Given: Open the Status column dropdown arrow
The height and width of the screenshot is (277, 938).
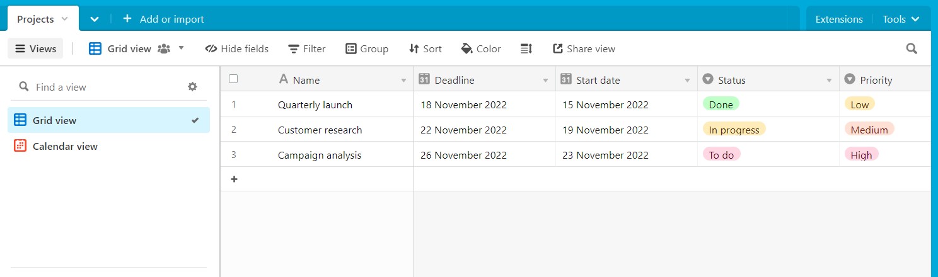Looking at the screenshot, I should 829,81.
